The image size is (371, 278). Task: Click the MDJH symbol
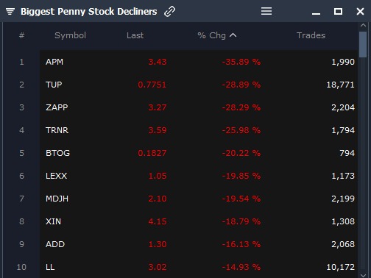[57, 199]
